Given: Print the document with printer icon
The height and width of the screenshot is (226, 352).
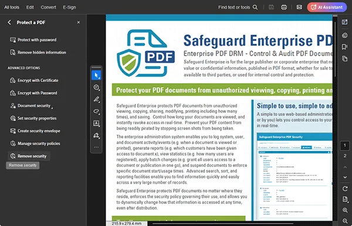Looking at the screenshot, I should [284, 7].
